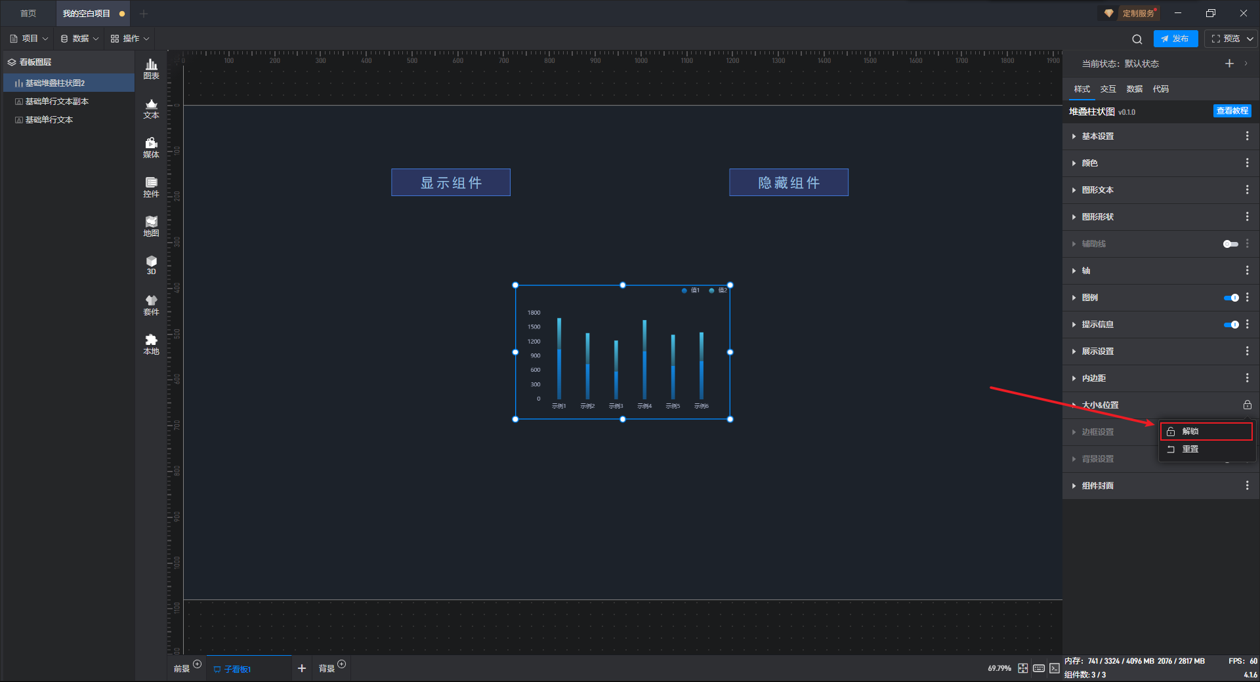Open the 控件 controls component library
1260x682 pixels.
pyautogui.click(x=151, y=187)
